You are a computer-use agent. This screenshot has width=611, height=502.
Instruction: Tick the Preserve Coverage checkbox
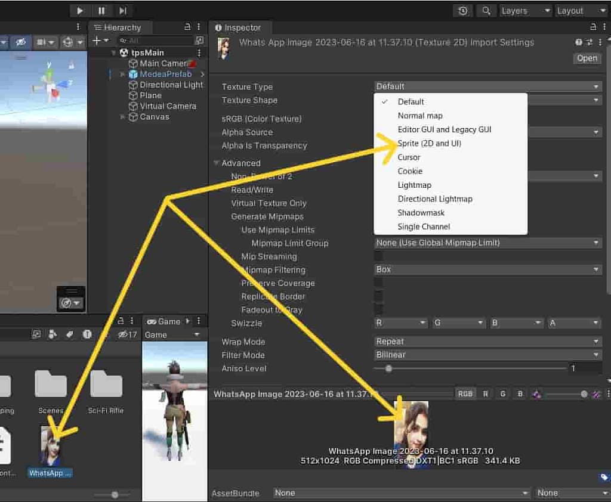pos(378,283)
